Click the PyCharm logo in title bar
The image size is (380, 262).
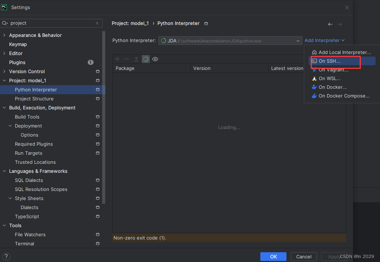pyautogui.click(x=4, y=7)
